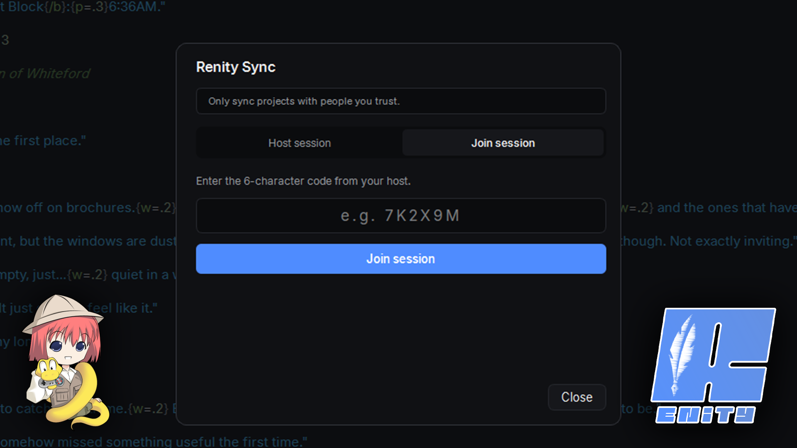Select the Join session tab
797x448 pixels.
(503, 143)
